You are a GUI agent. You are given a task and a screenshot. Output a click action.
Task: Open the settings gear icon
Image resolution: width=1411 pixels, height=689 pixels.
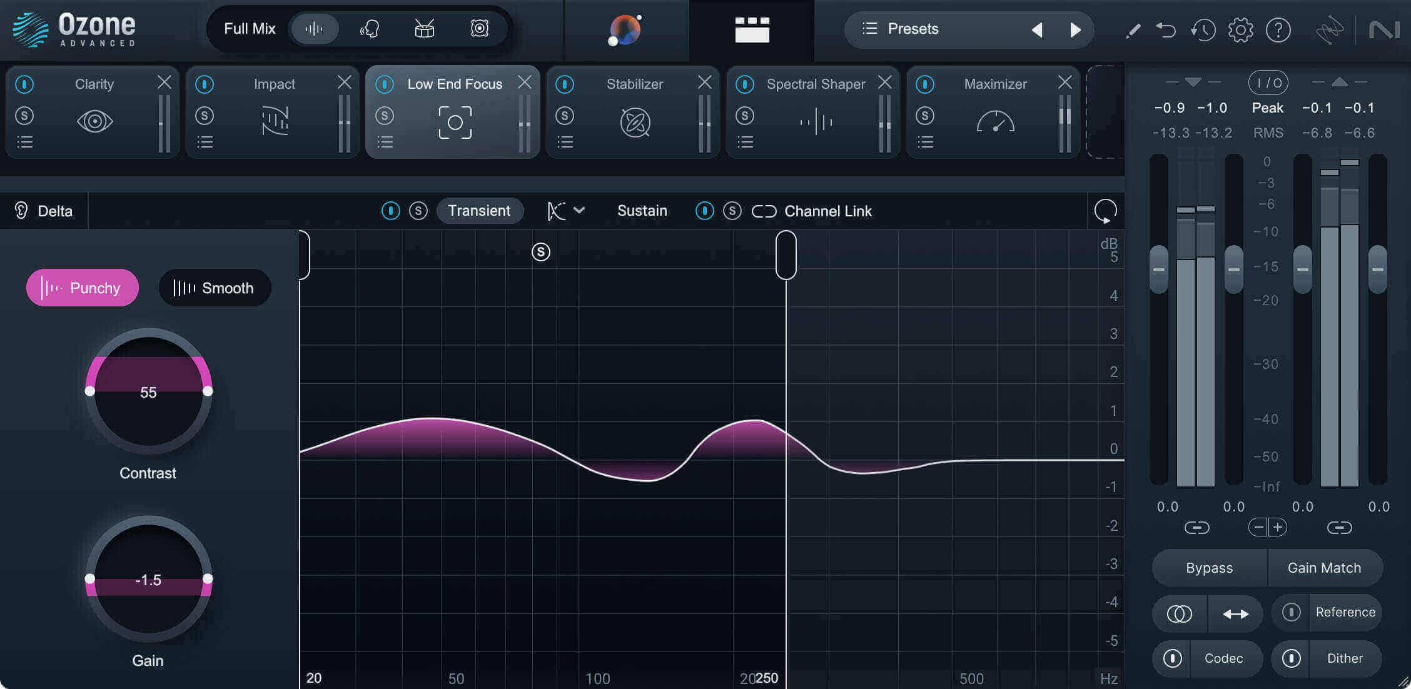1240,30
